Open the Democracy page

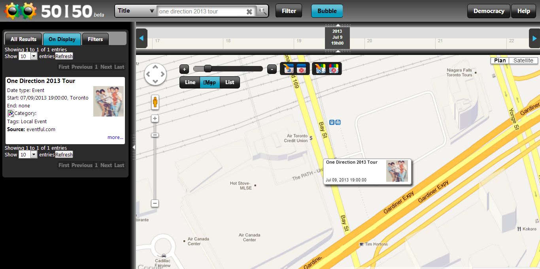click(x=489, y=11)
